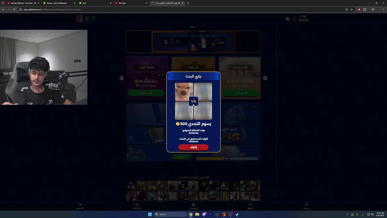387x218 pixels.
Task: Close the Kick tab
Action: point(111,3)
